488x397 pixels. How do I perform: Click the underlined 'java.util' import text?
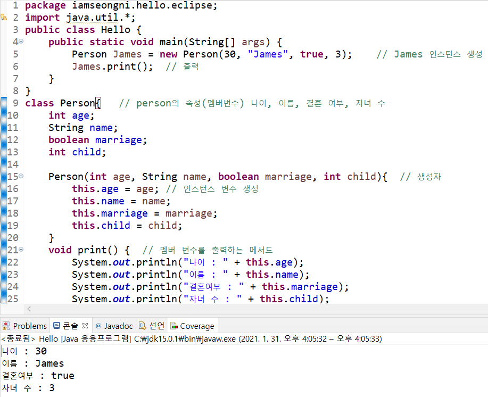pos(93,18)
